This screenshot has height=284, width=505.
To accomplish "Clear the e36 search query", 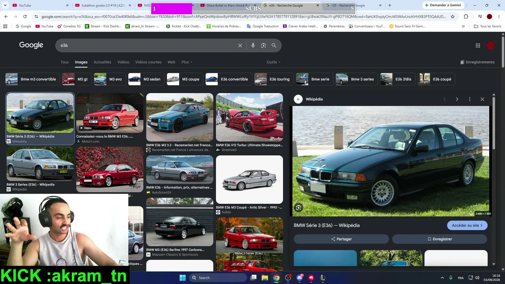I will 240,45.
